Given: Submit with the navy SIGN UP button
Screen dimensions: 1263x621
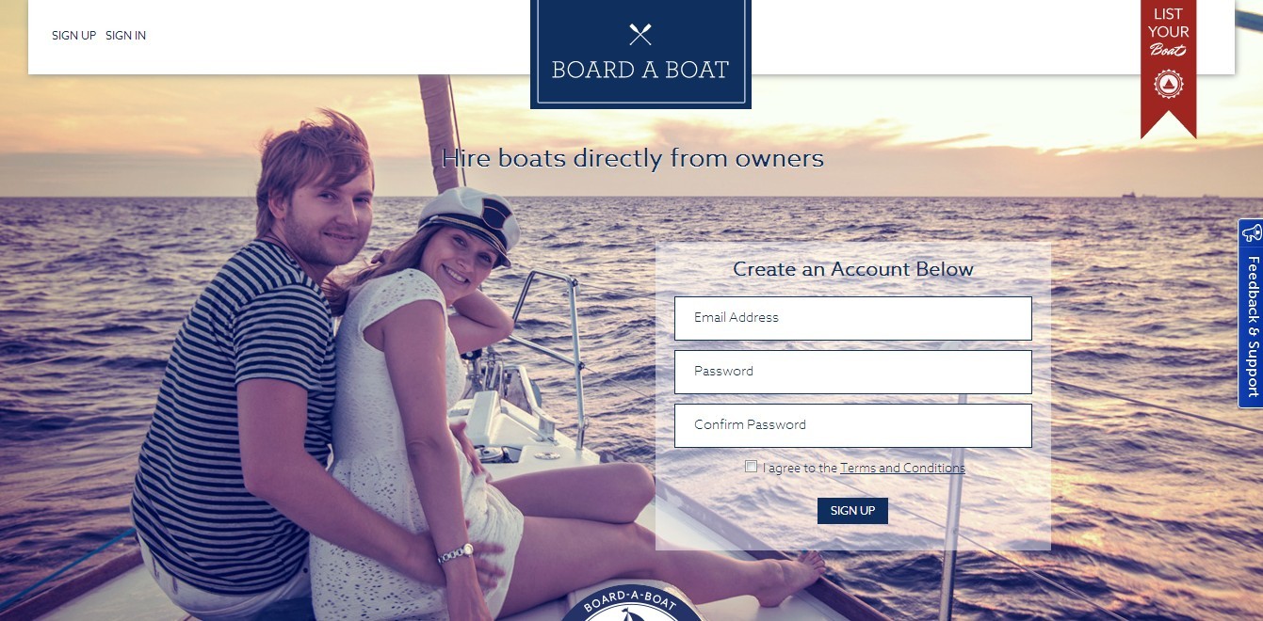Looking at the screenshot, I should pos(852,511).
